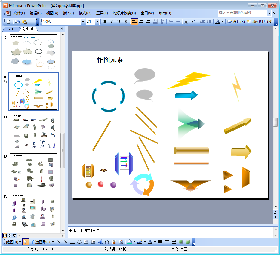Switch to slide sorter view

10,235
